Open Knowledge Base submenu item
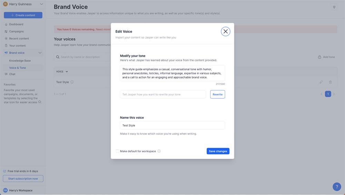 pyautogui.click(x=20, y=60)
